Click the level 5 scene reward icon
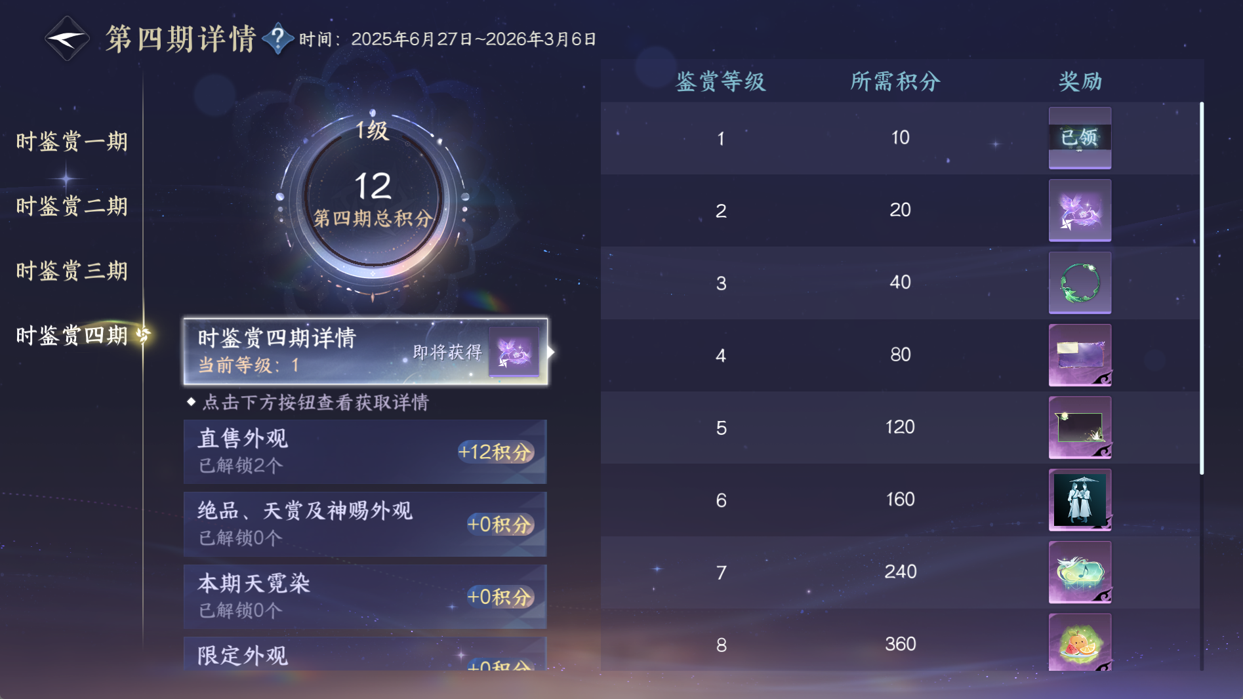1243x699 pixels. pyautogui.click(x=1080, y=428)
